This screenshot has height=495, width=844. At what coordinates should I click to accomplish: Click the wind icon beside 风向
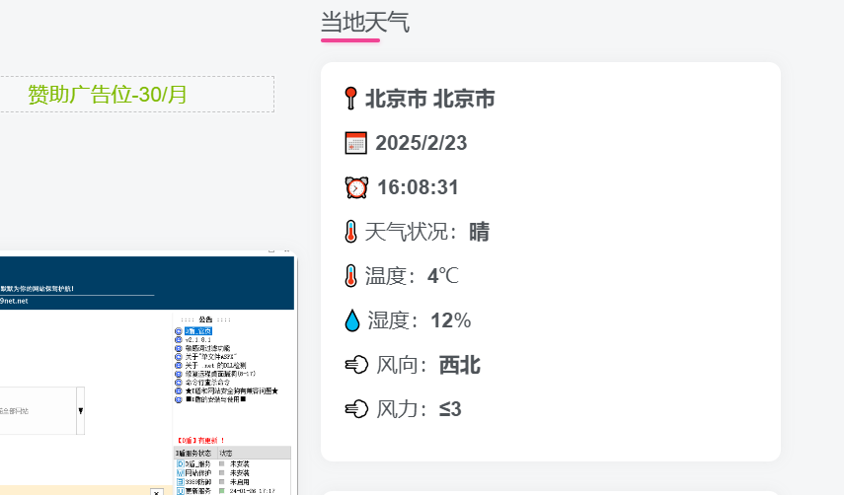click(x=356, y=365)
